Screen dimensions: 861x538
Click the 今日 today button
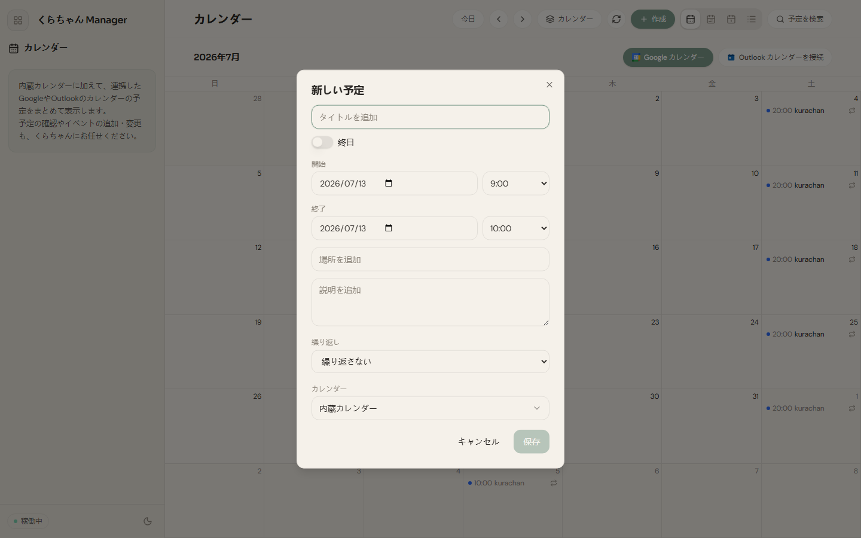[468, 19]
